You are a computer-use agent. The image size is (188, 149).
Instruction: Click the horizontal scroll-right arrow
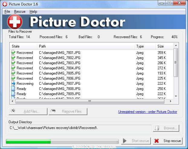170,101
